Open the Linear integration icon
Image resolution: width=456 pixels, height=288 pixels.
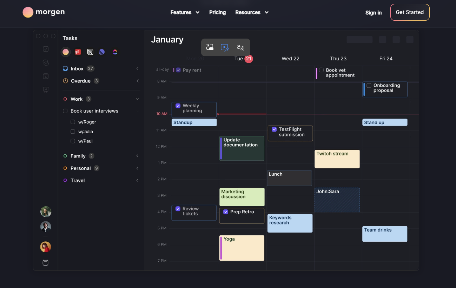[x=102, y=52]
